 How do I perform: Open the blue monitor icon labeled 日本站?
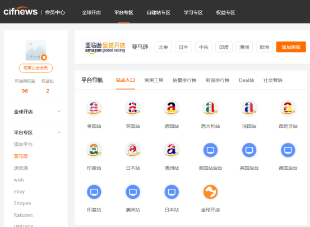click(172, 192)
